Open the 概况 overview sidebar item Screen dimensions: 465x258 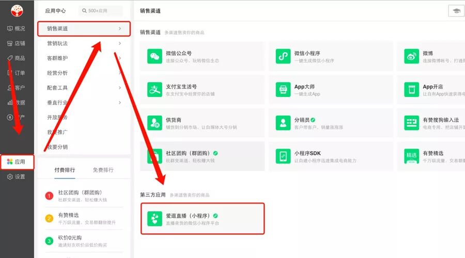17,28
